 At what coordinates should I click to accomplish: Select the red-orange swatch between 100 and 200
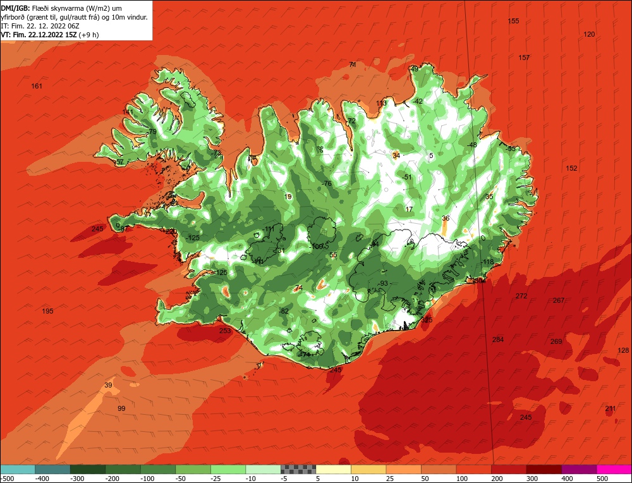pyautogui.click(x=473, y=469)
